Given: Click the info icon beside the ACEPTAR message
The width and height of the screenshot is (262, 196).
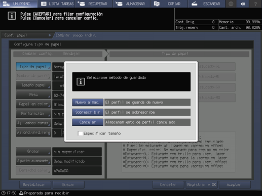Looking at the screenshot, I should [12, 16].
